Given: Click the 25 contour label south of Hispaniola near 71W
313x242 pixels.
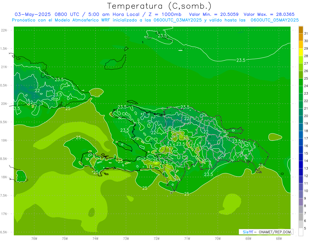Looking at the screenshot, I should click(187, 194).
